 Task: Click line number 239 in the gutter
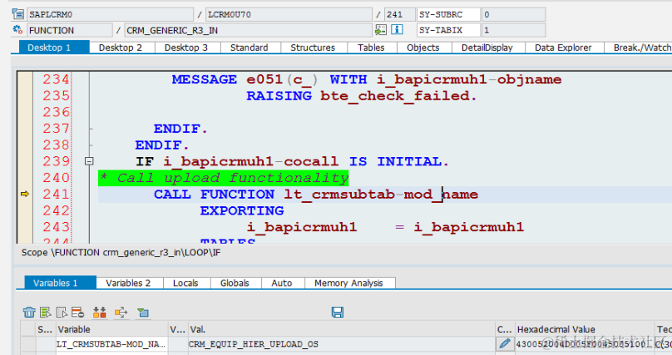point(56,161)
